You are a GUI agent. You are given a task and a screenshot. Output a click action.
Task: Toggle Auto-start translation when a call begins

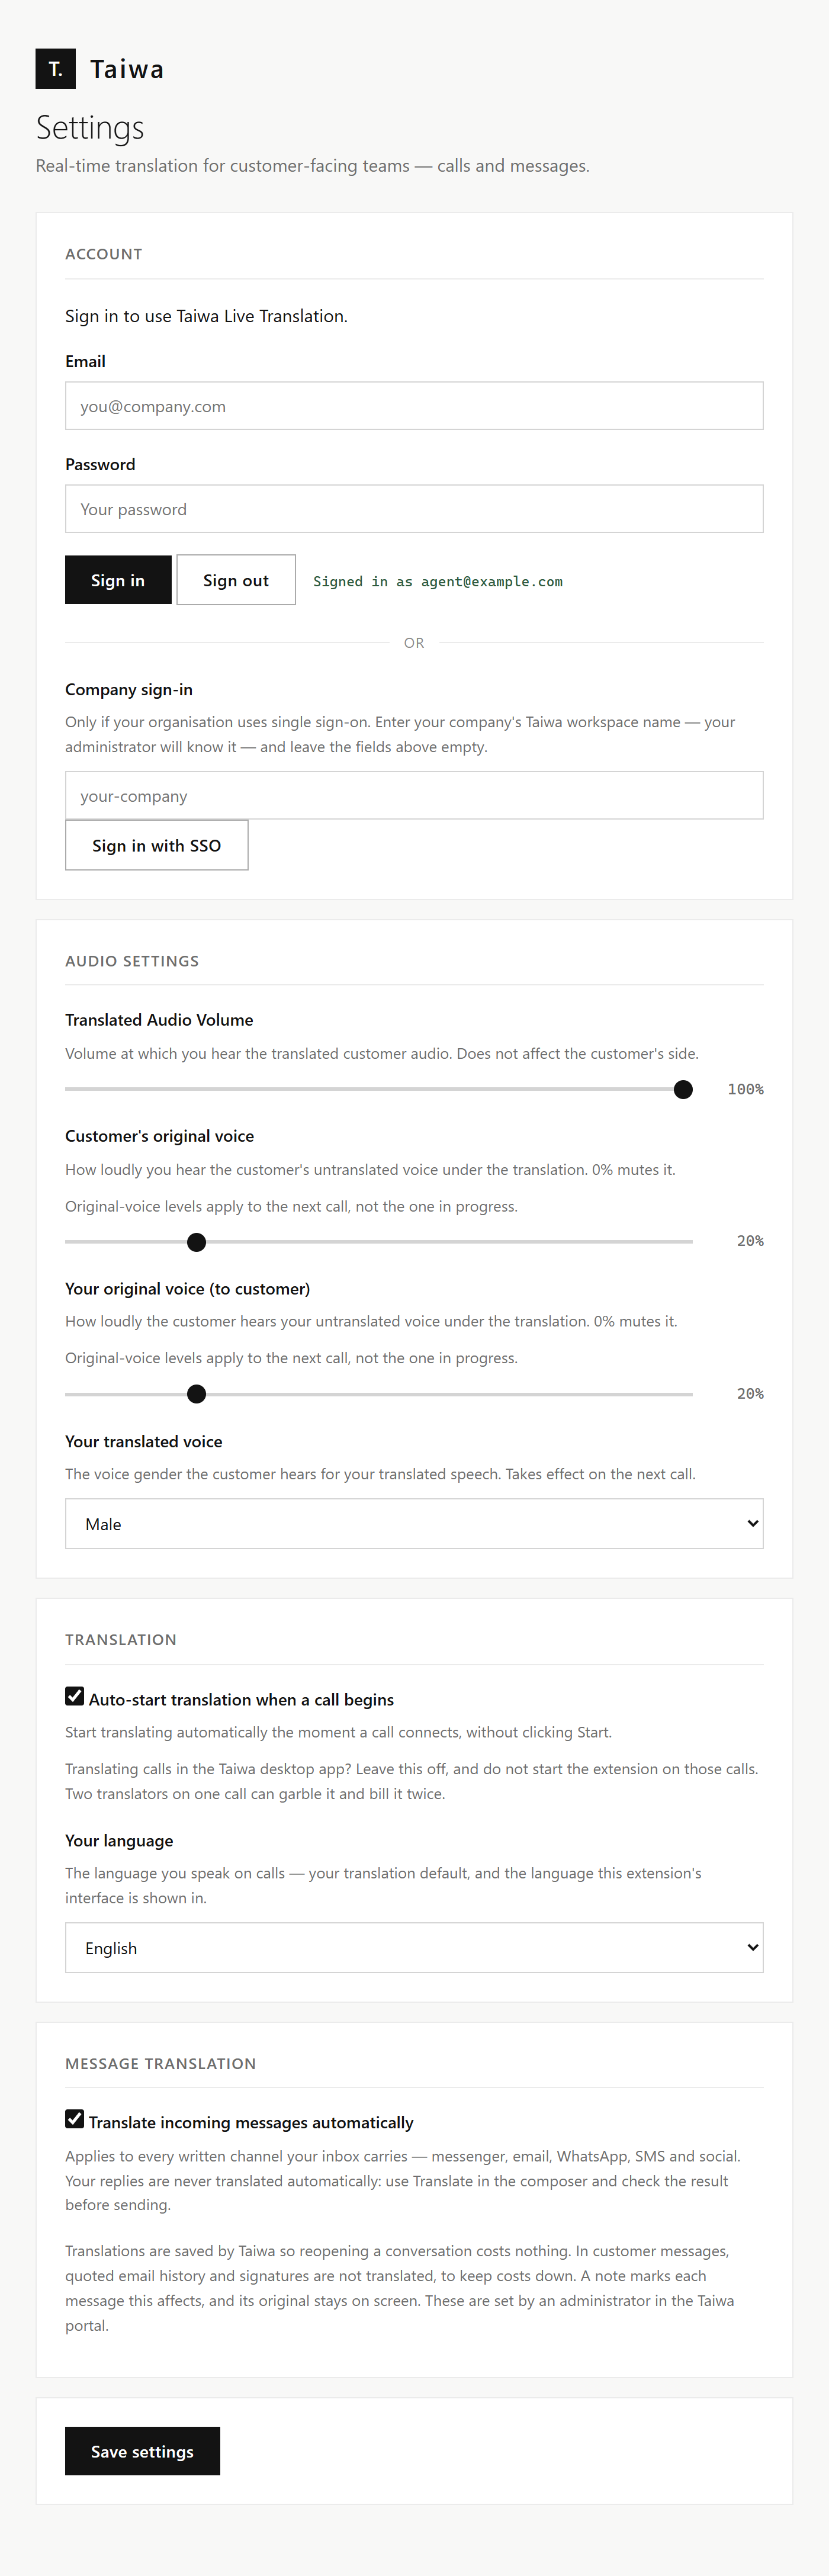click(75, 1696)
